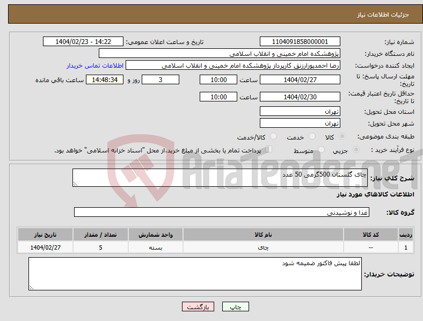Click the price validity date 1404/02/30 field

pyautogui.click(x=300, y=97)
